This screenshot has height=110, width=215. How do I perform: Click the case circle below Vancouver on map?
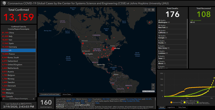[x=83, y=43]
